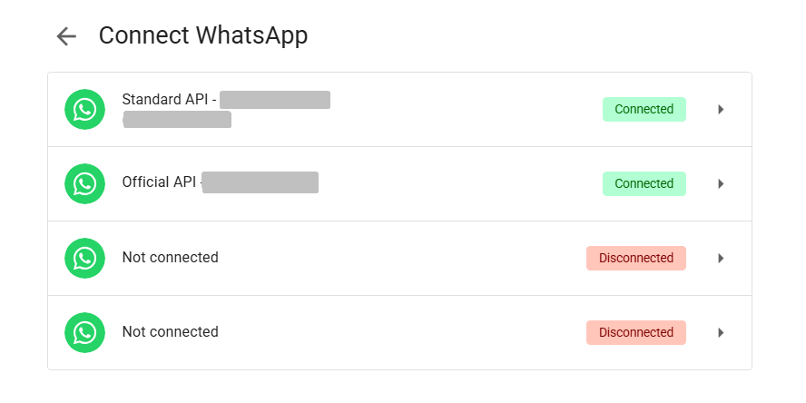Open the Standard API connection label
Image resolution: width=806 pixels, height=403 pixels.
click(169, 100)
